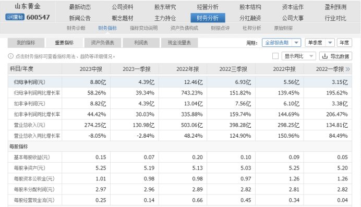361x207 pixels.
Task: Click 归母净利润同比增长率 indicator label
Action: (x=37, y=93)
